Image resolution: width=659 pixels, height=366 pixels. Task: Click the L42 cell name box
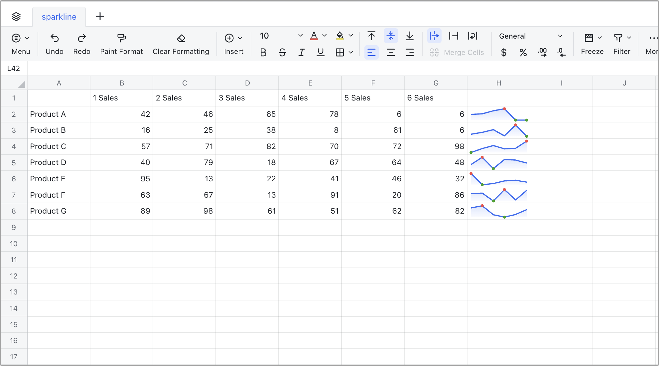point(14,69)
